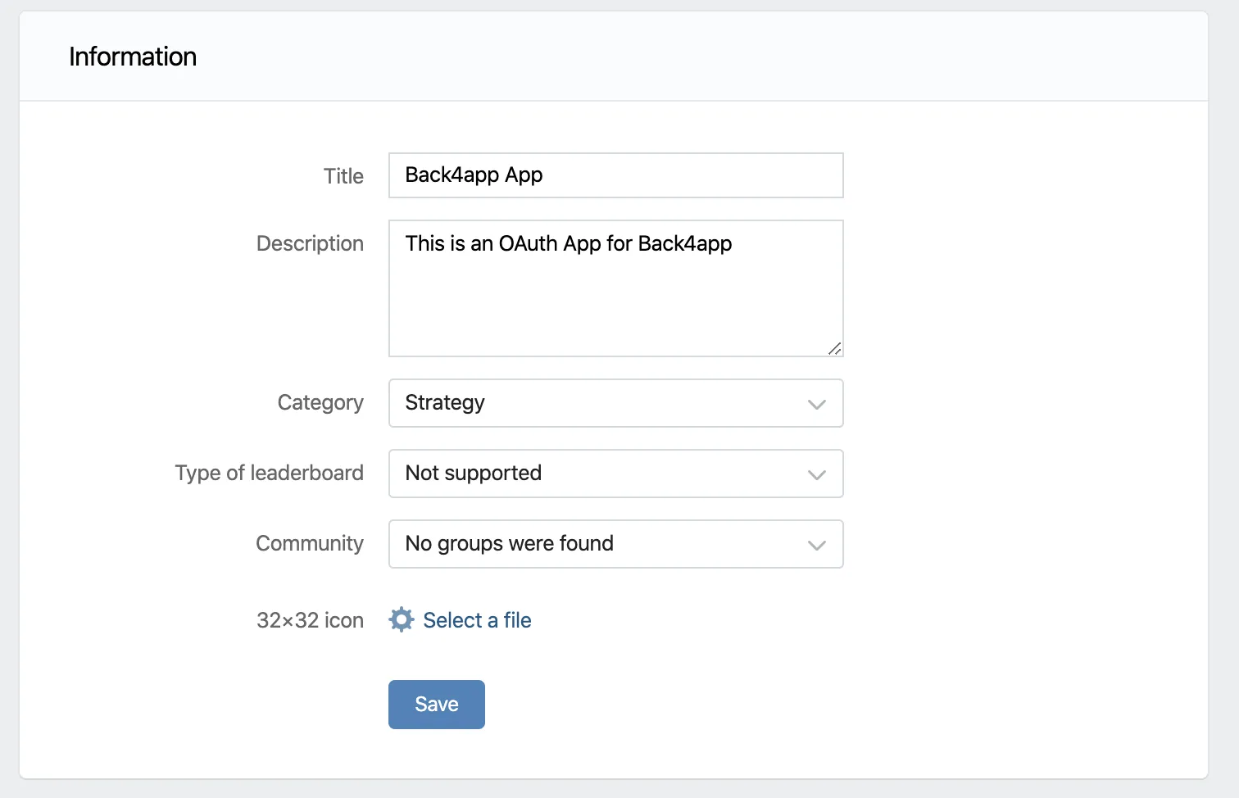Click the 32×32 icon label
The width and height of the screenshot is (1239, 798).
(x=310, y=620)
